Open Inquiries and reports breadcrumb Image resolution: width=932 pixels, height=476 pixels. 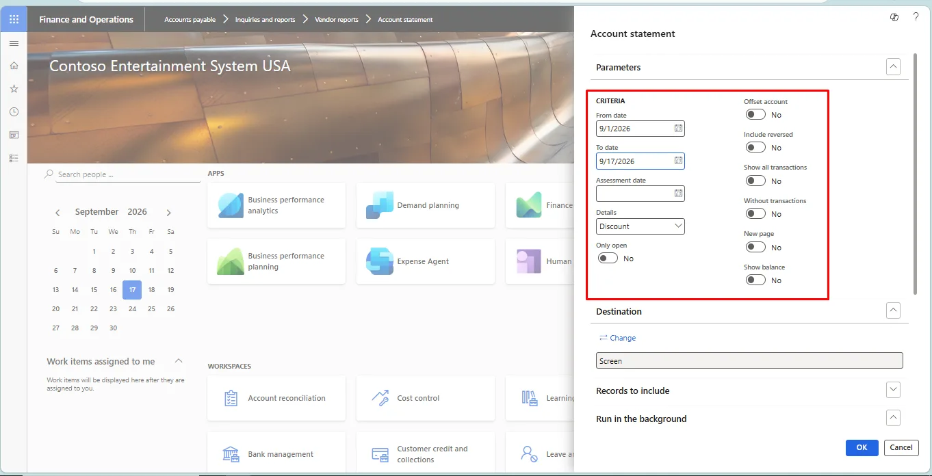[x=265, y=20]
